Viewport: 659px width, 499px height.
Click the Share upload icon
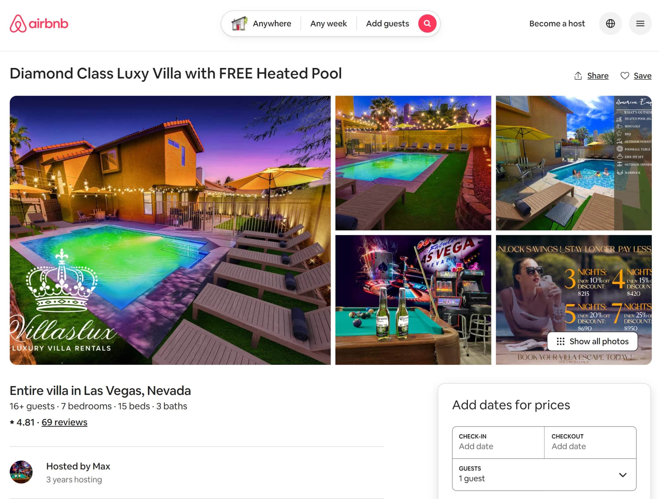click(578, 76)
